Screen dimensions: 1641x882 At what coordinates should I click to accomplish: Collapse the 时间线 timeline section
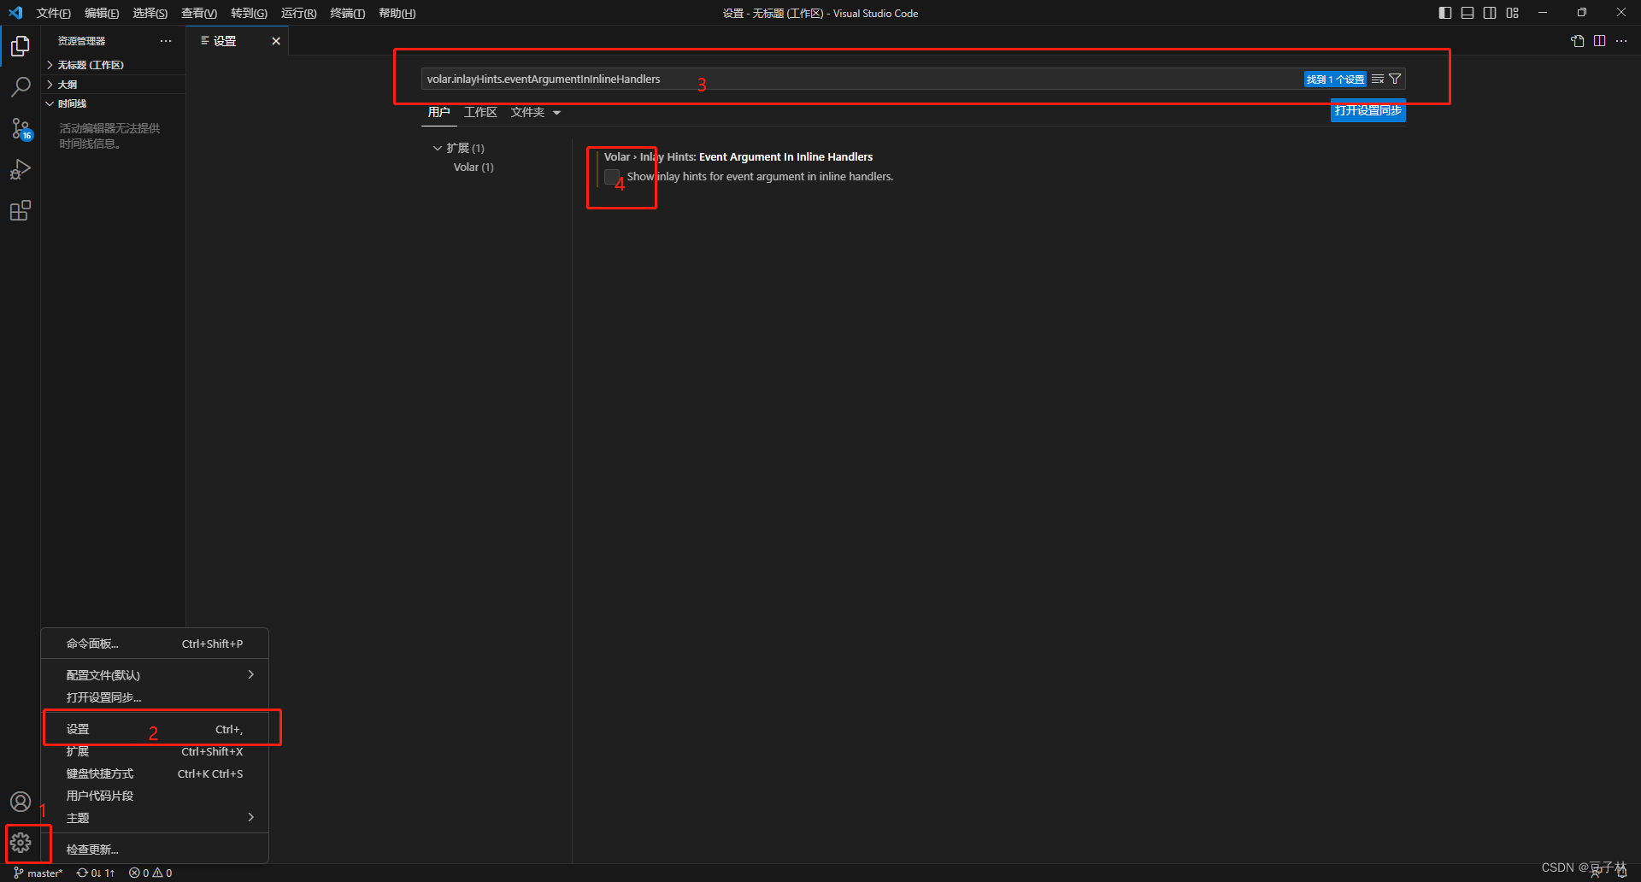(113, 103)
